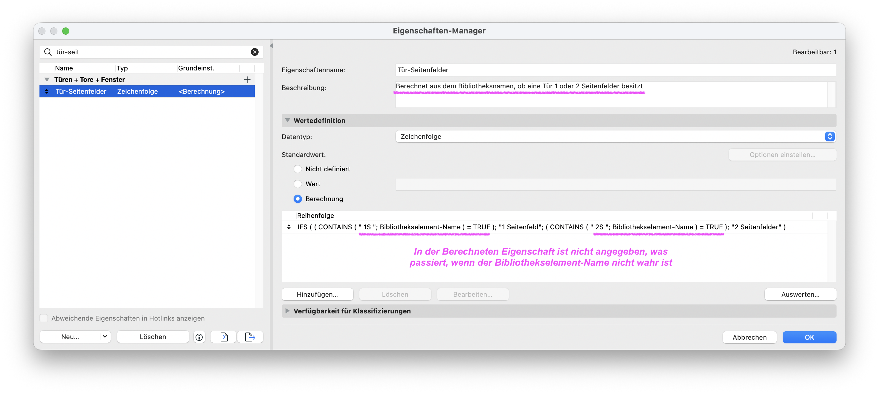The image size is (879, 394).
Task: Click the Reihenfolge column header
Action: (554, 216)
